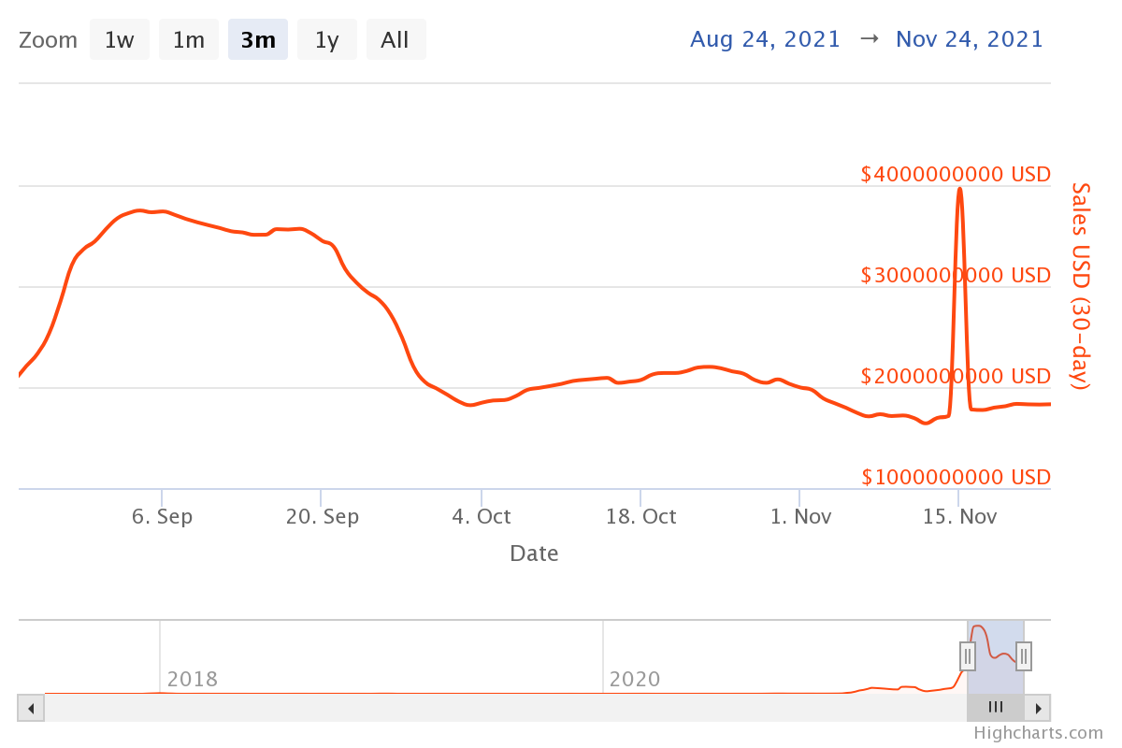1122x748 pixels.
Task: Click the peak of the mid-November spike
Action: coord(959,189)
